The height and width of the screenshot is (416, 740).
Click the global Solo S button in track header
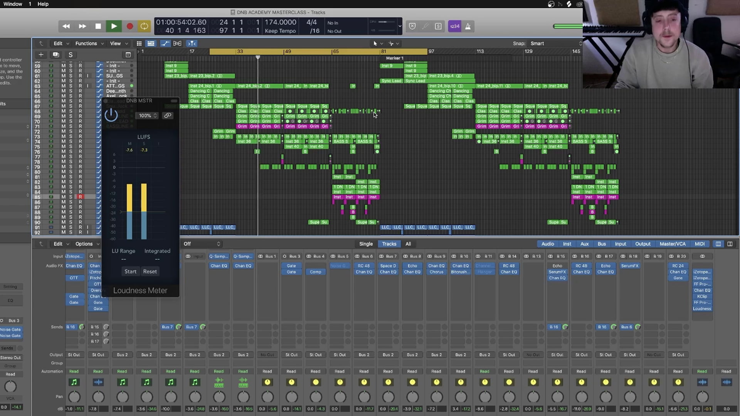[71, 55]
